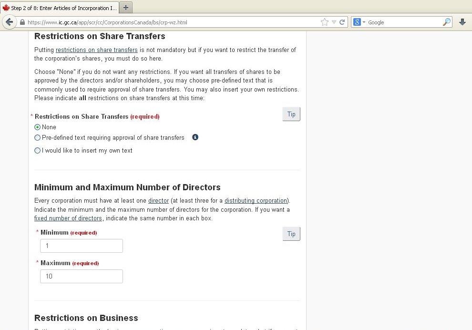Choose pre-defined text requiring approval option
472x330 pixels.
[38, 138]
